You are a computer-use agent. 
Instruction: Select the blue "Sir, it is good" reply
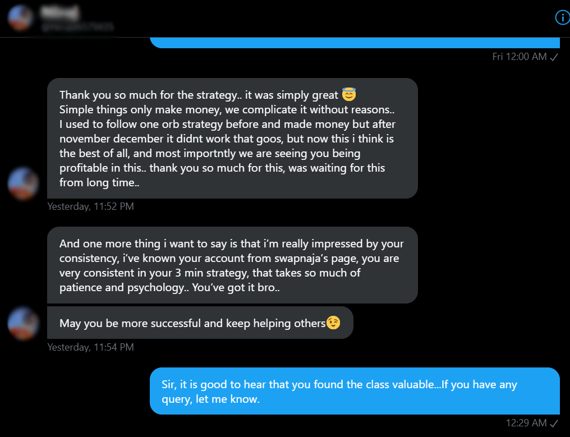[x=355, y=391]
